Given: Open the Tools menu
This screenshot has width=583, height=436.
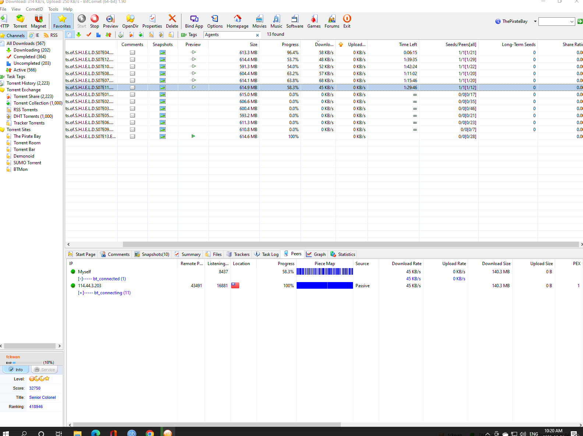Looking at the screenshot, I should click(53, 9).
